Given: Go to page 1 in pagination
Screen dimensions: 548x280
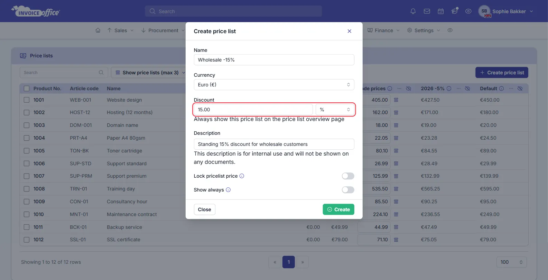Looking at the screenshot, I should (x=289, y=262).
